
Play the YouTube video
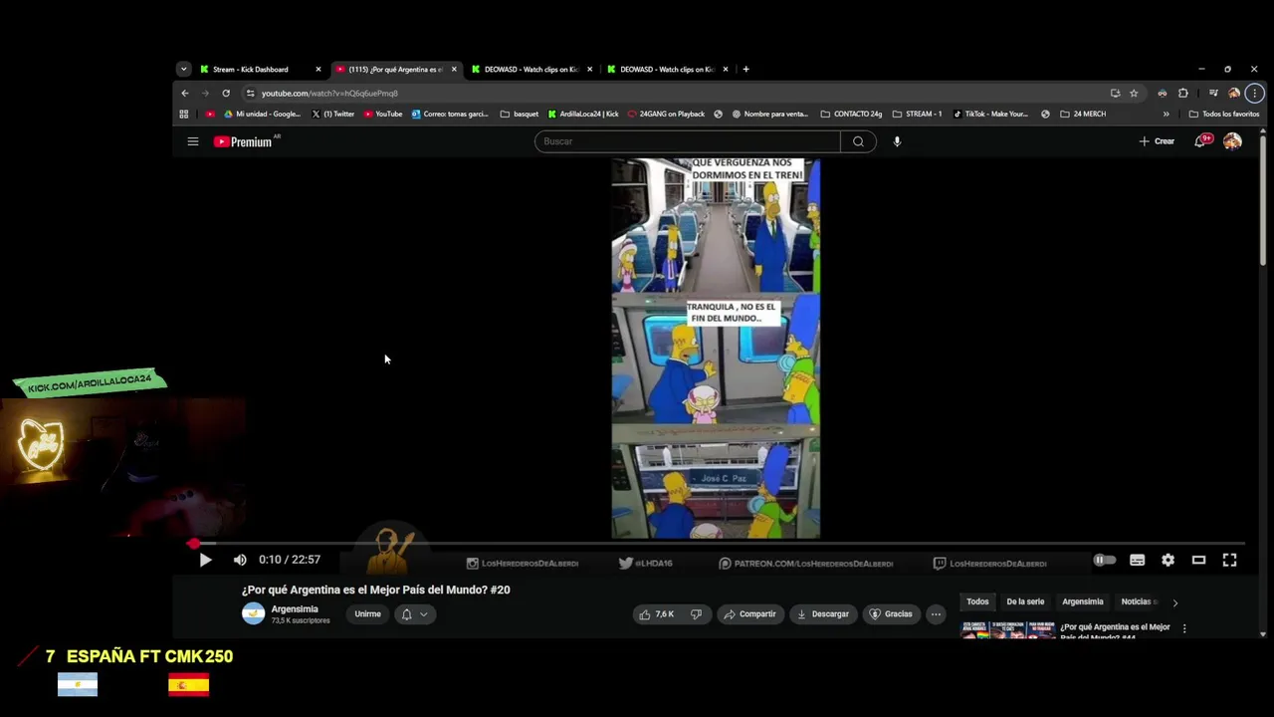205,560
